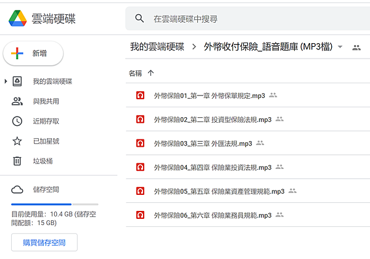370x259 pixels.
Task: Open shared with me people icon
Action: 17,101
